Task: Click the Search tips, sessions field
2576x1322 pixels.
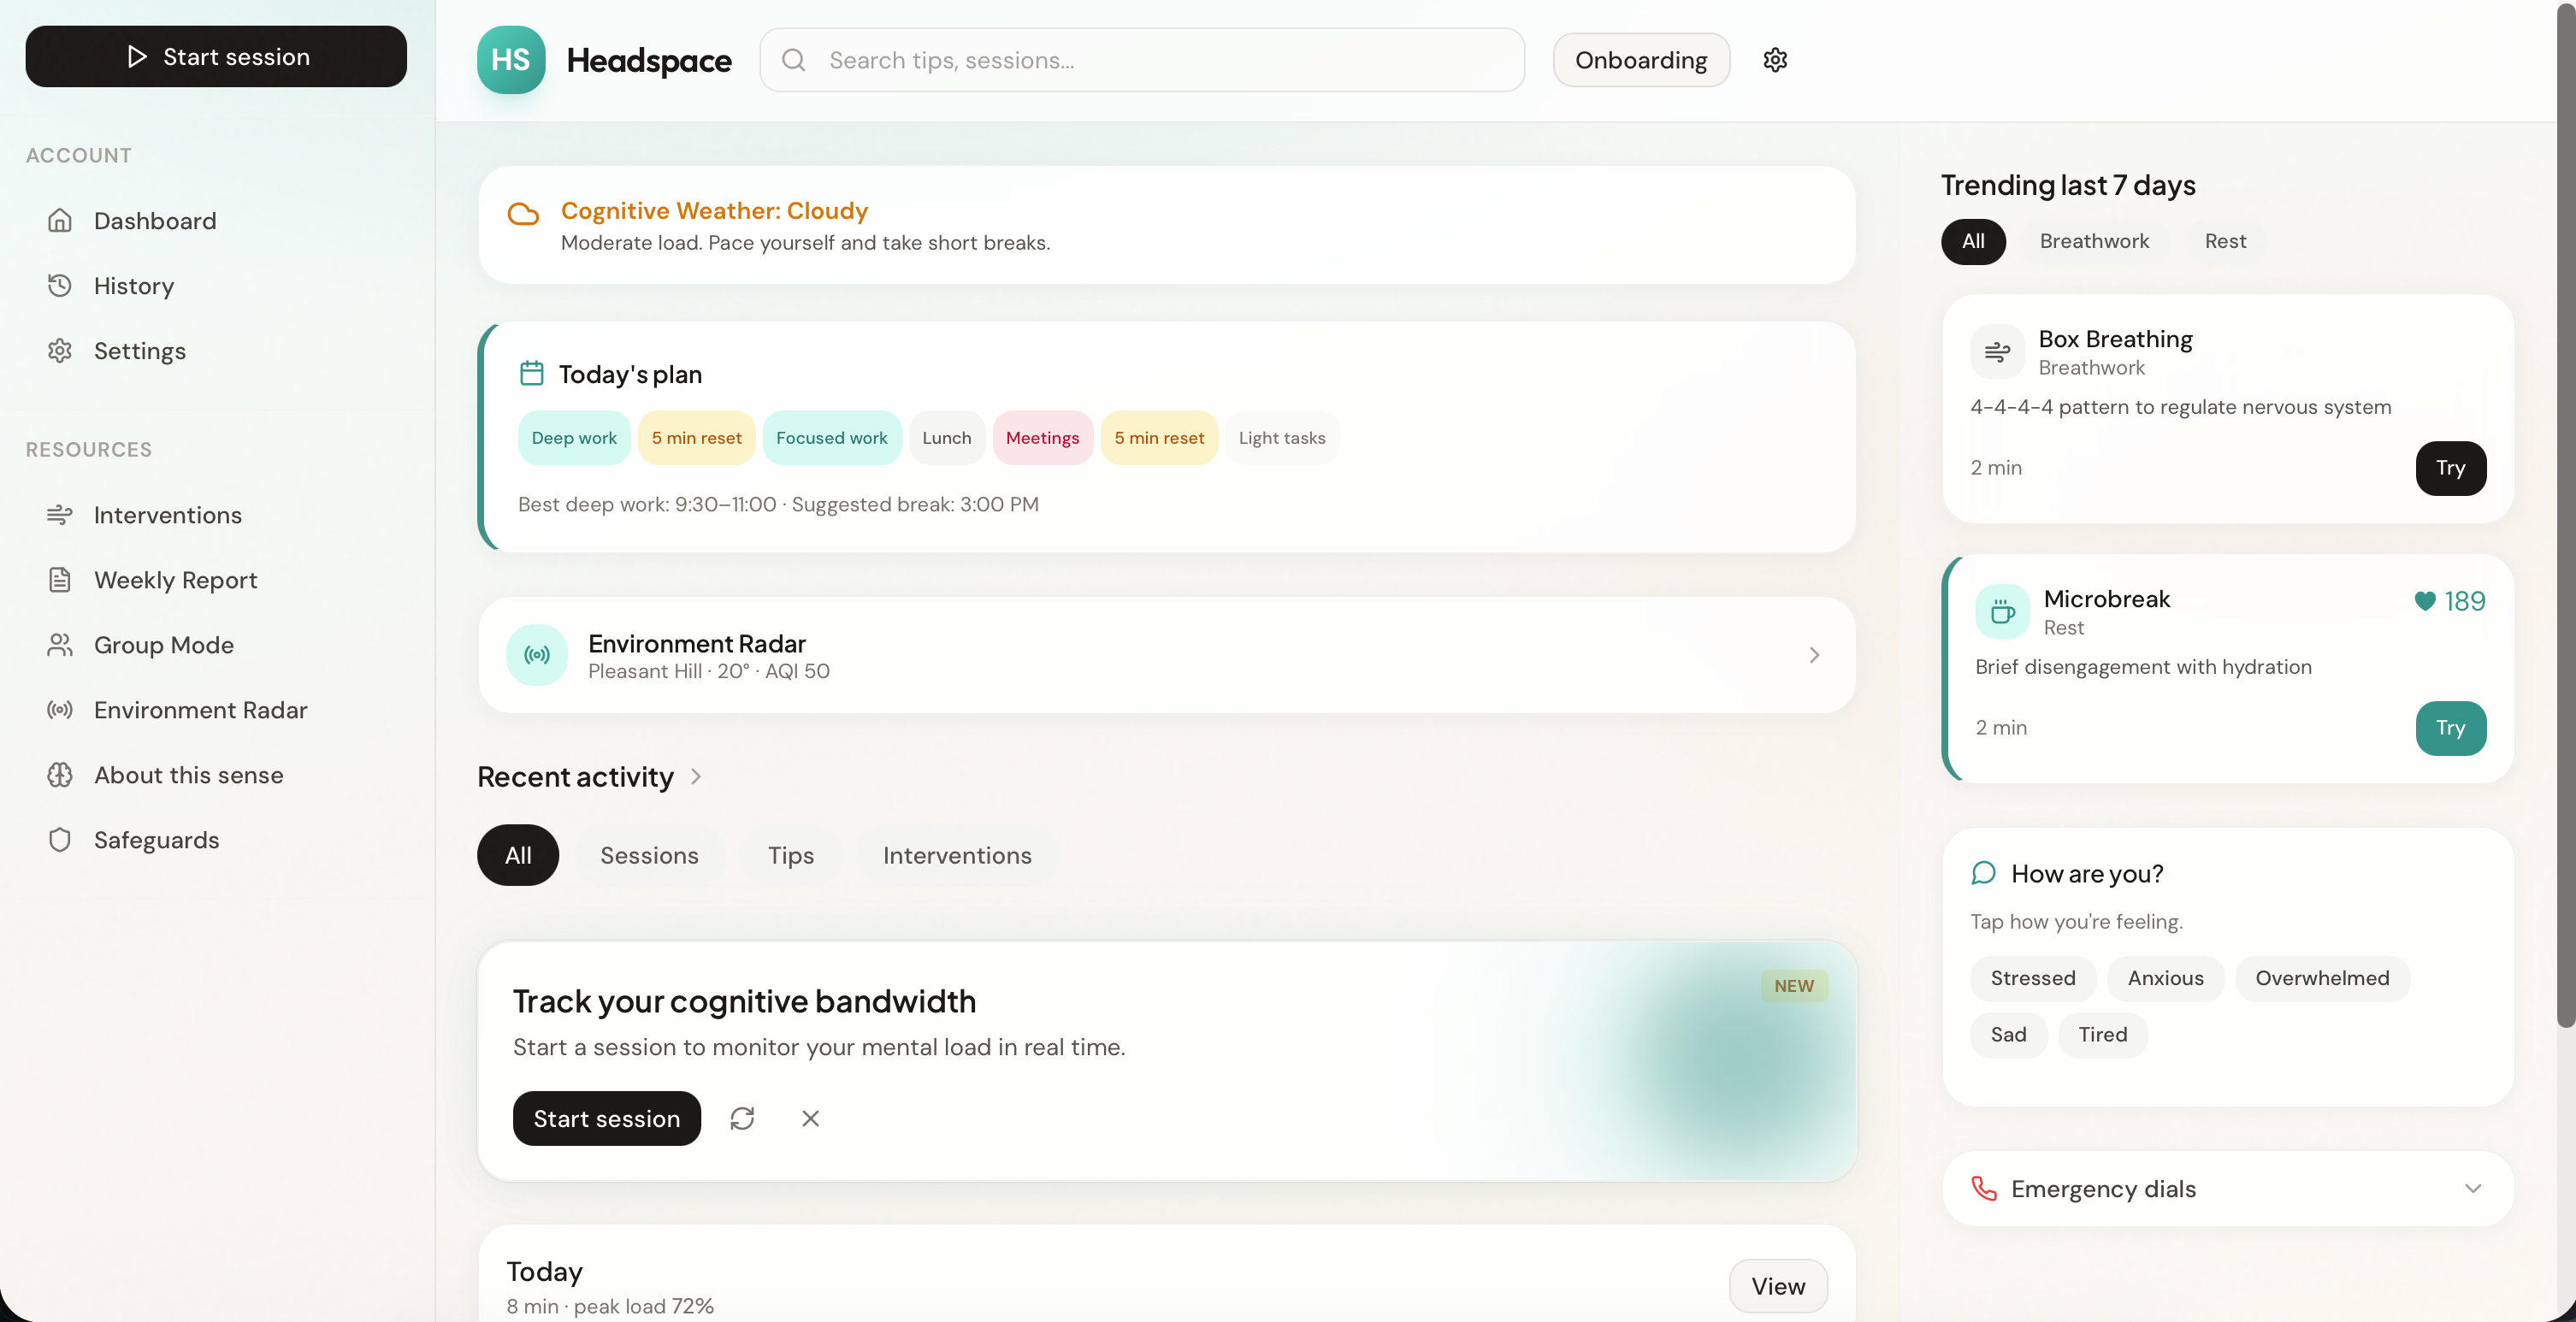Action: pyautogui.click(x=1160, y=60)
